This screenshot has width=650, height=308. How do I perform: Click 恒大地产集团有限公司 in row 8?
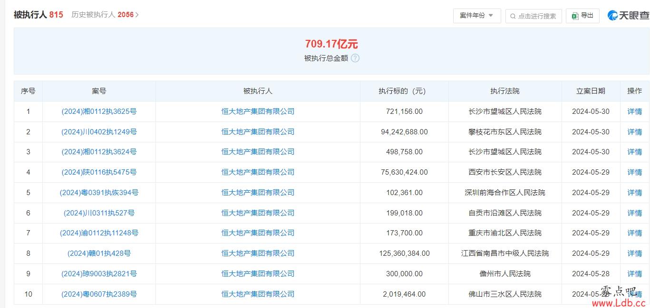(x=258, y=253)
